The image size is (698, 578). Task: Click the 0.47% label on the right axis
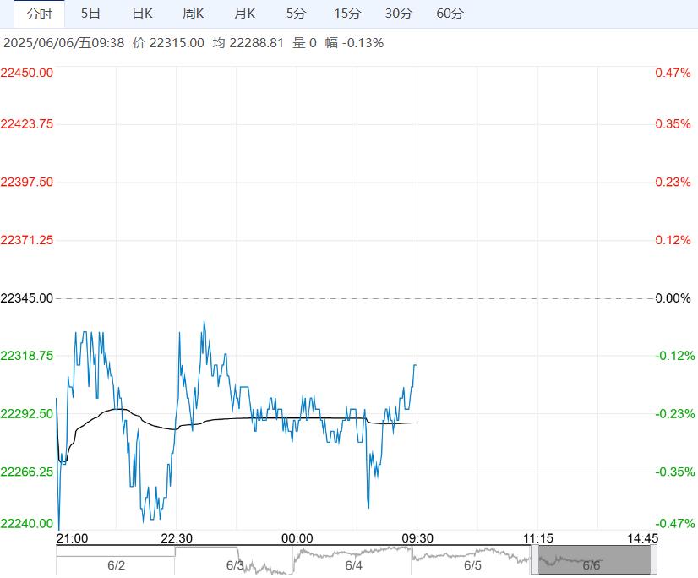(673, 73)
